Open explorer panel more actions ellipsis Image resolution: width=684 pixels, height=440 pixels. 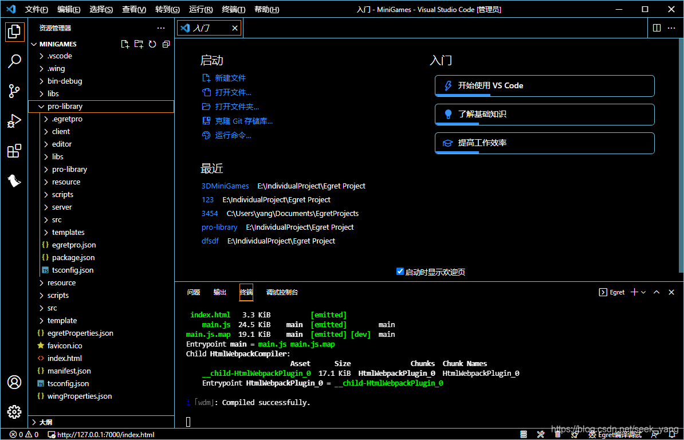click(161, 28)
